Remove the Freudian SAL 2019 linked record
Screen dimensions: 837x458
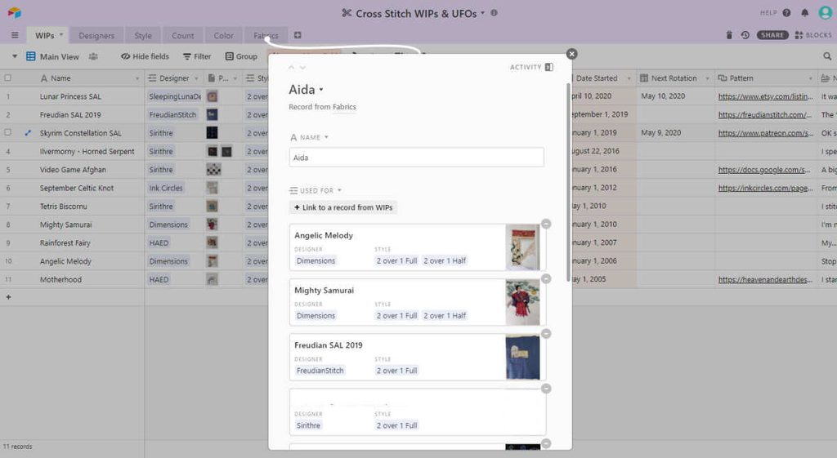(x=546, y=334)
